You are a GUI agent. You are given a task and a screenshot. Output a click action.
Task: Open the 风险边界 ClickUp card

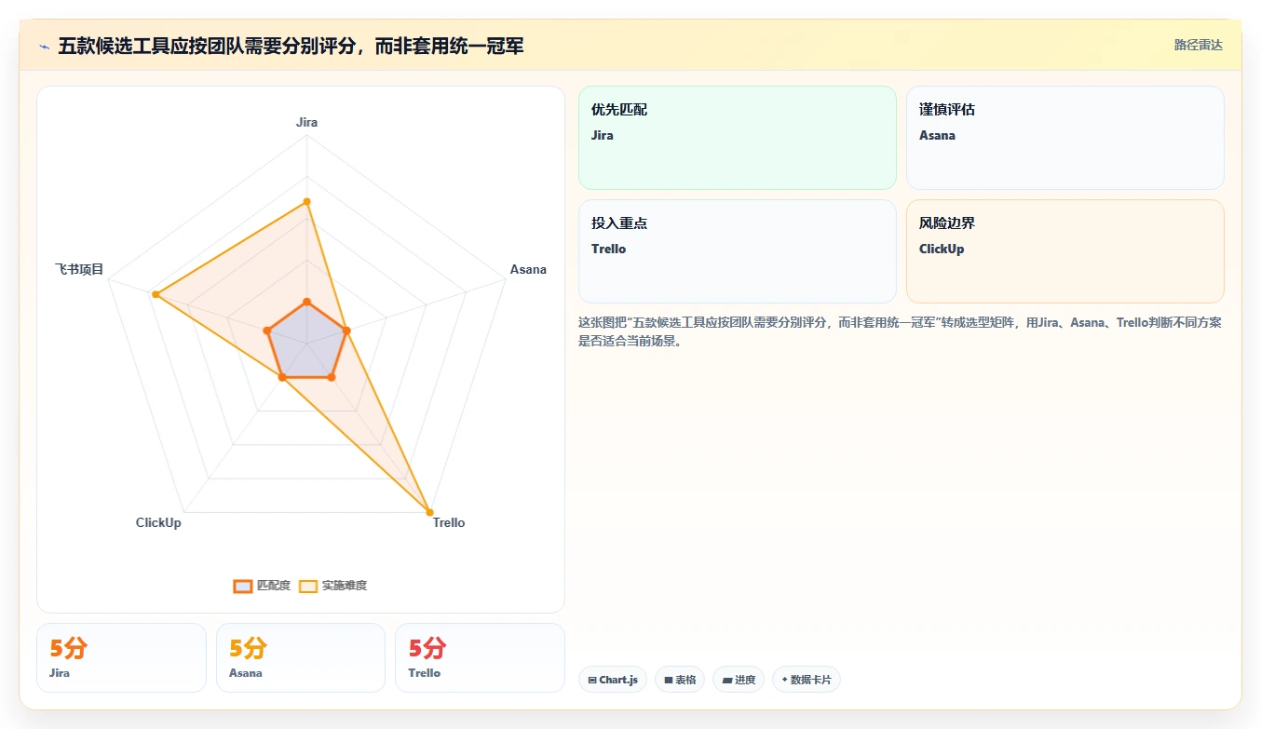click(x=1064, y=251)
